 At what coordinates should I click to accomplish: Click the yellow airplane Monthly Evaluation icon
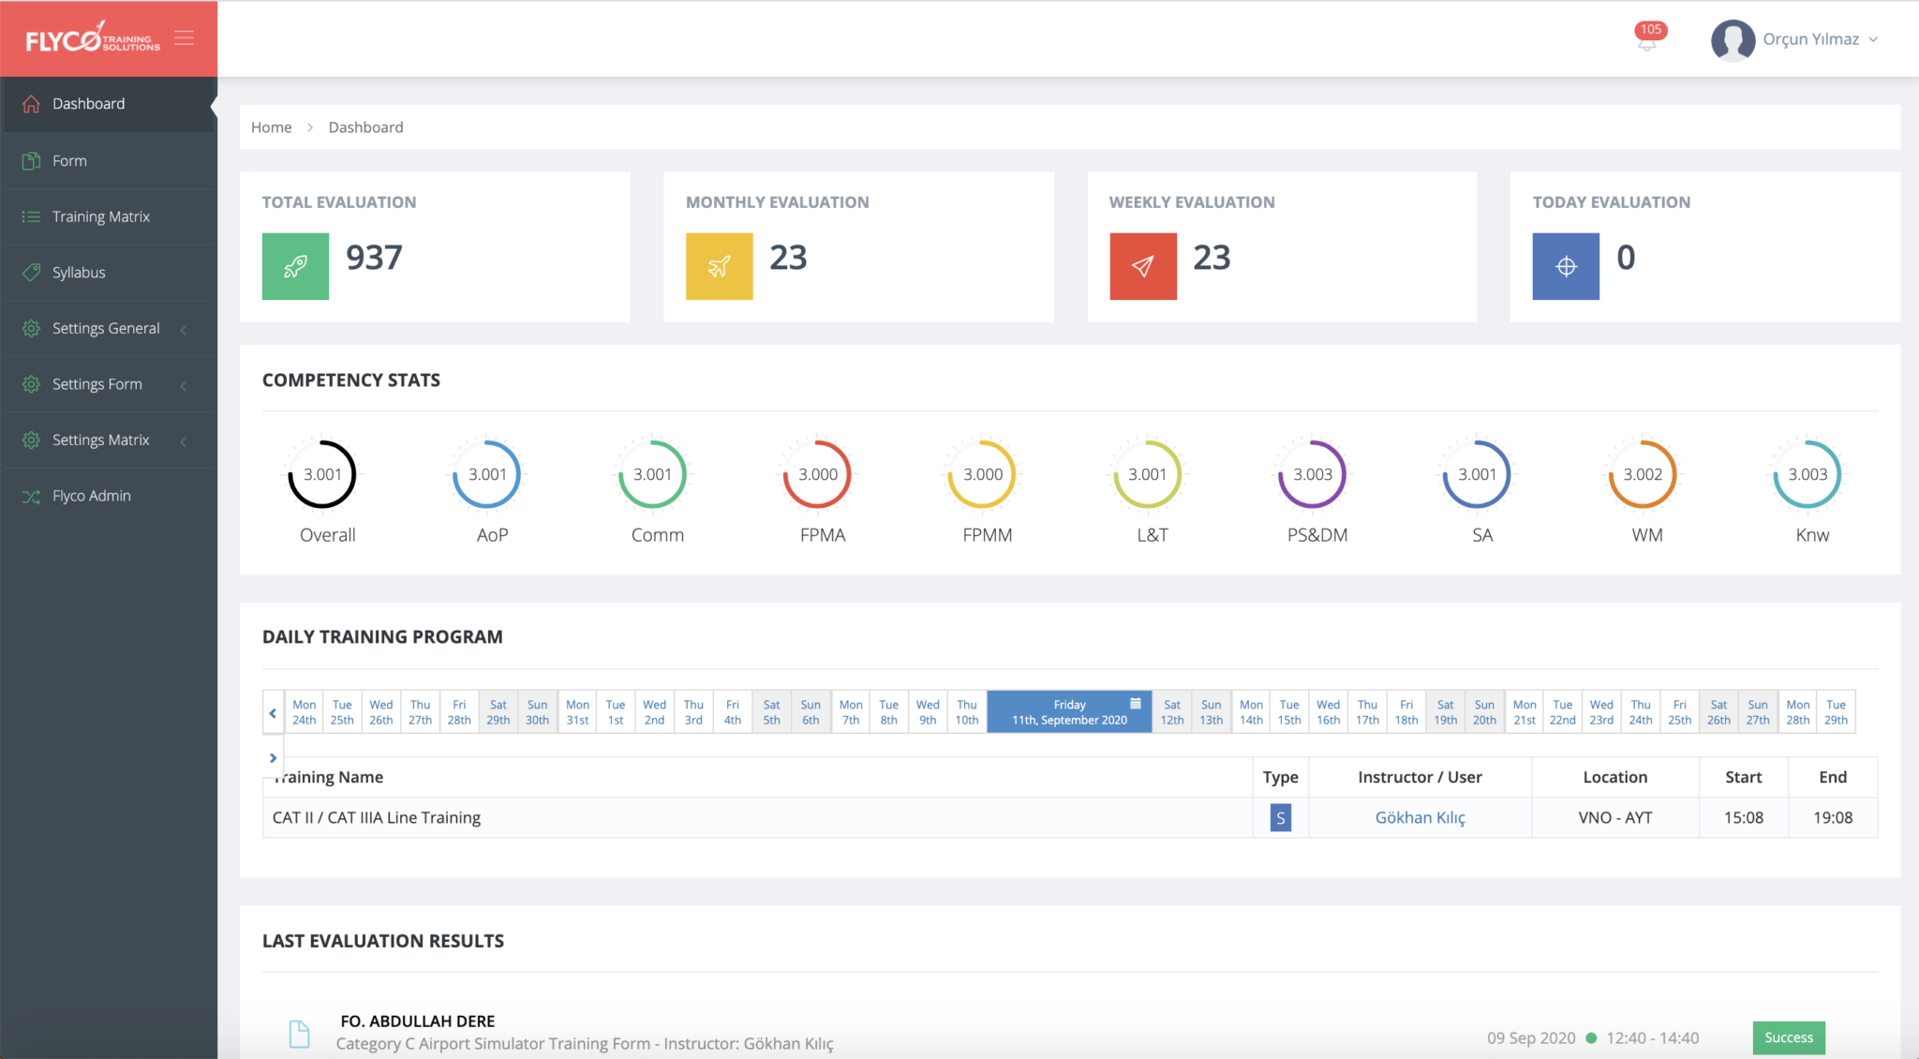click(x=719, y=266)
